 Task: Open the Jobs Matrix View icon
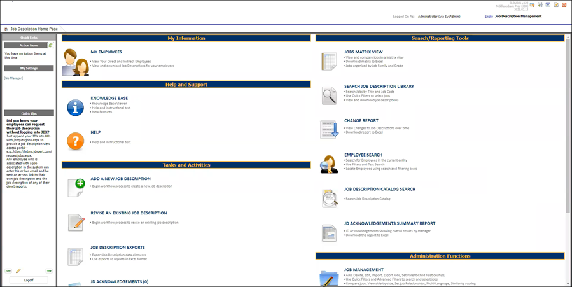click(x=329, y=61)
